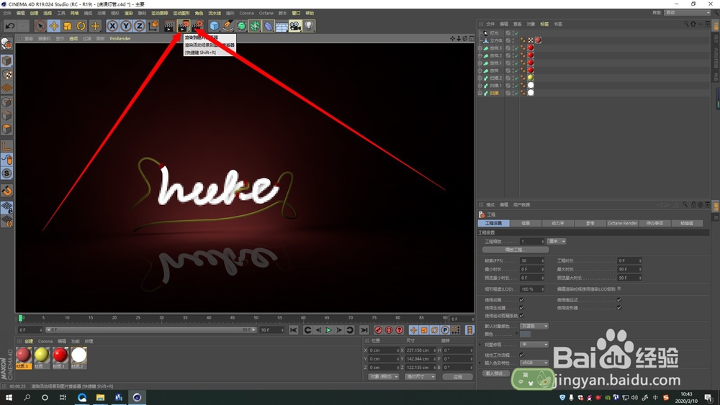720x405 pixels.
Task: Click Render View clapperboard icon
Action: tap(169, 26)
